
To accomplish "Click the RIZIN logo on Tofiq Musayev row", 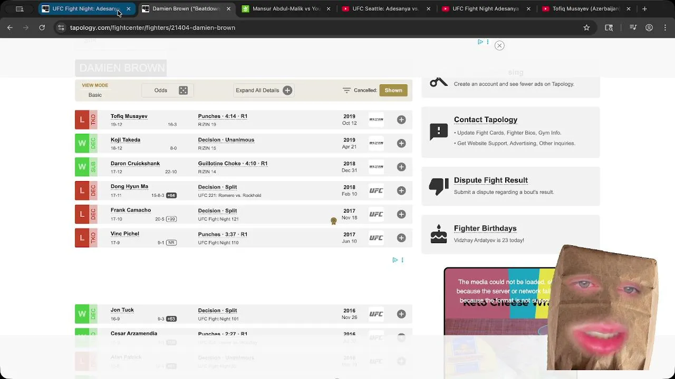I will tap(376, 119).
